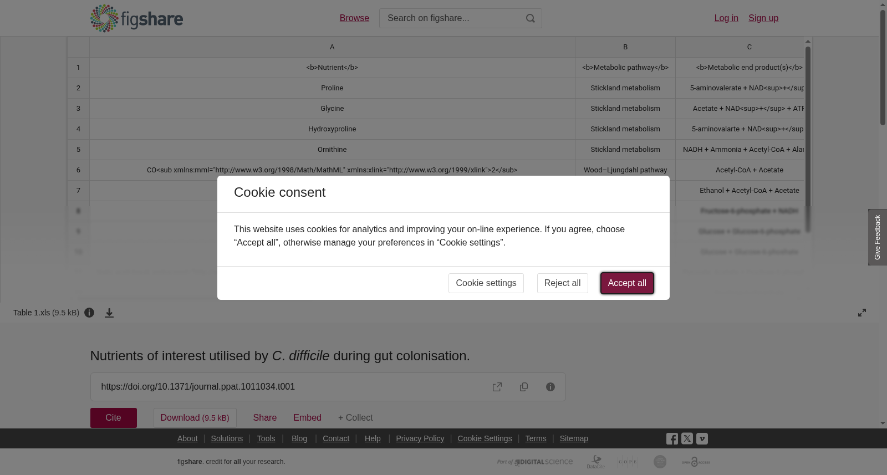Click the spreadsheet vertical scrollbar
The width and height of the screenshot is (887, 475).
coord(808,139)
